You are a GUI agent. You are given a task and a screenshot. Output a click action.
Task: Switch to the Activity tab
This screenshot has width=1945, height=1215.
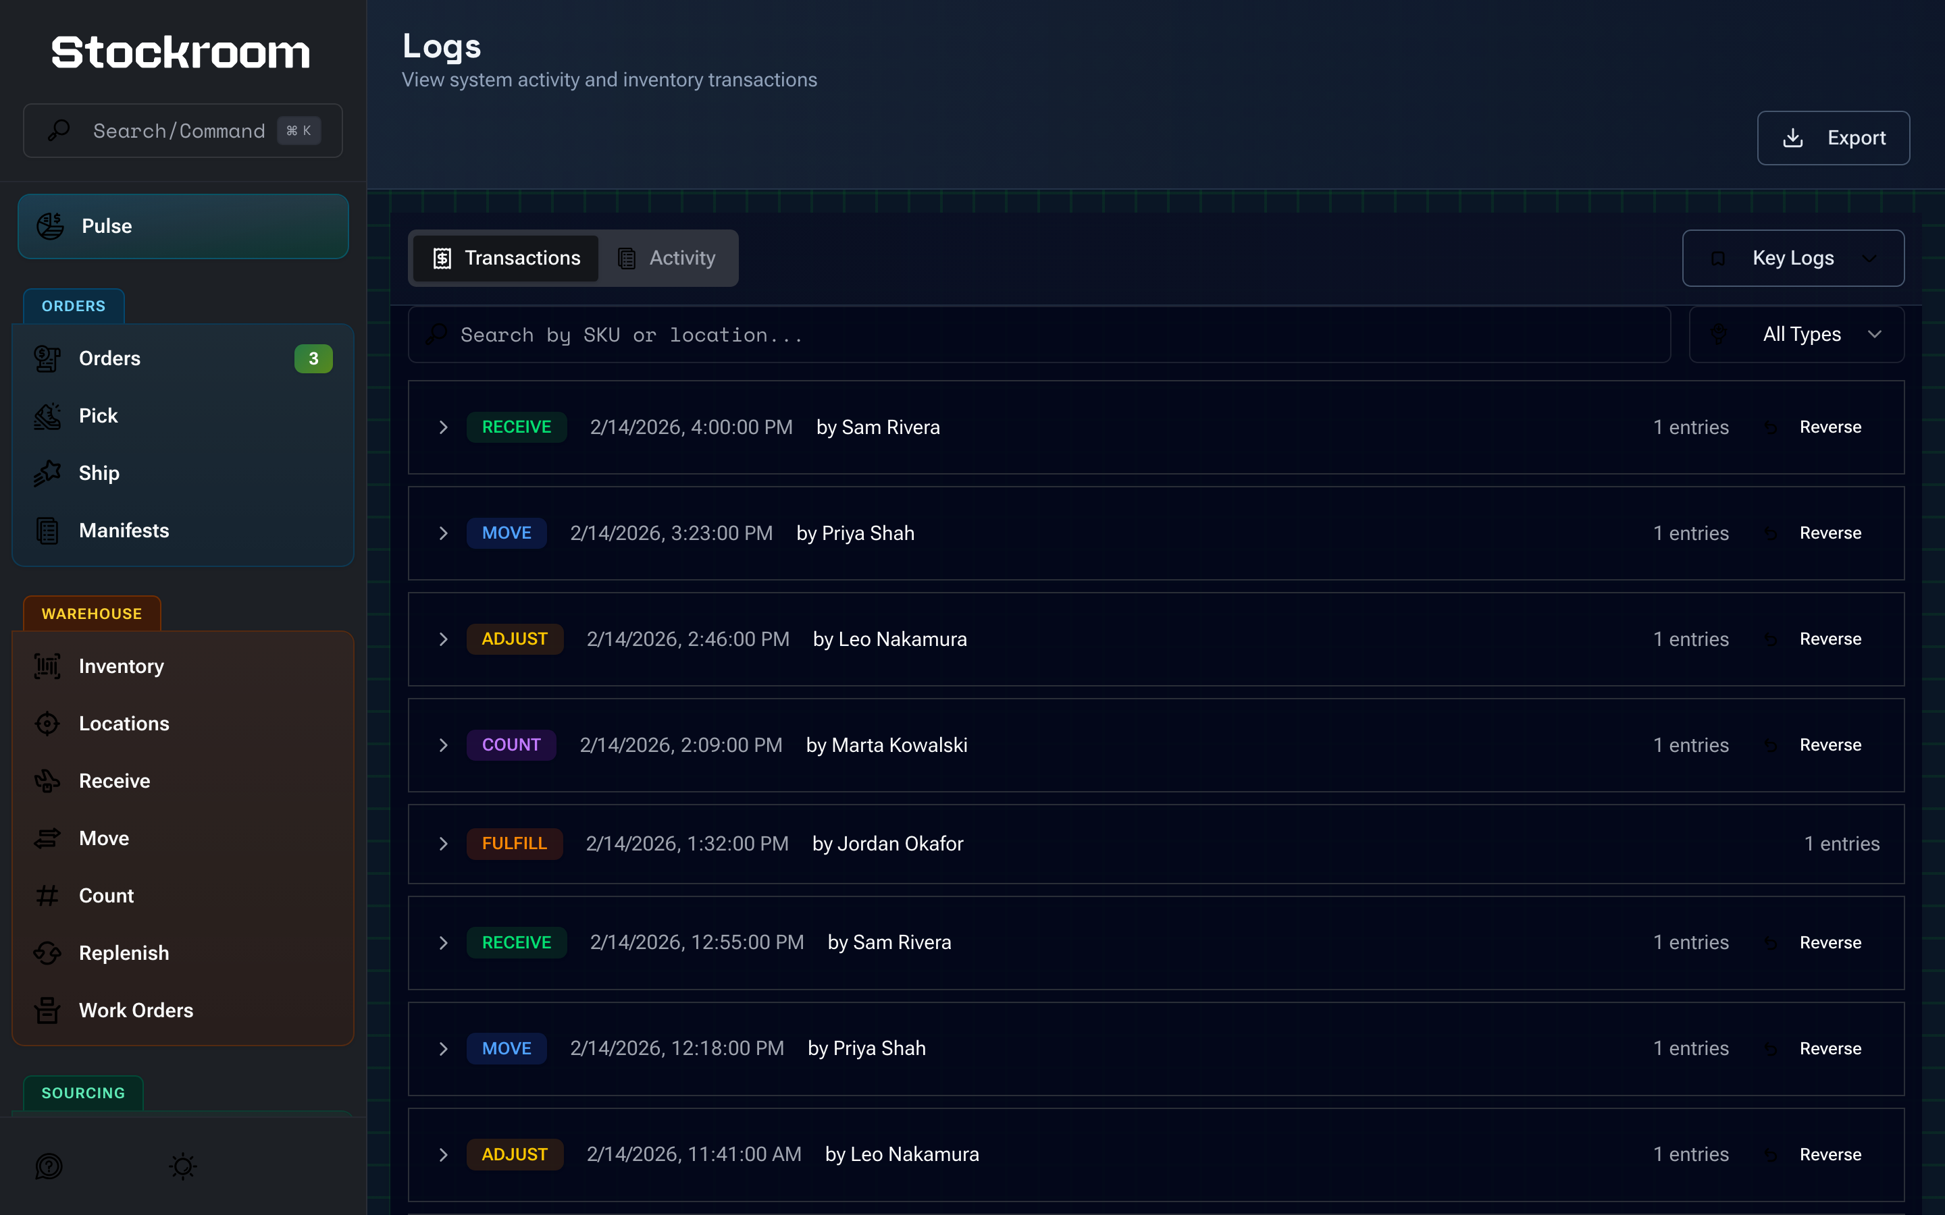tap(667, 259)
